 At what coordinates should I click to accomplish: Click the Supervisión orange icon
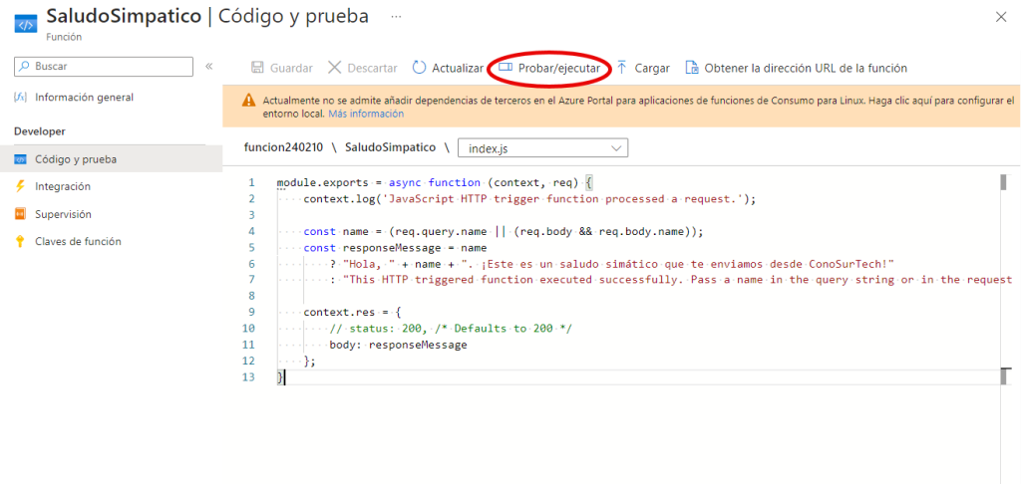[20, 214]
